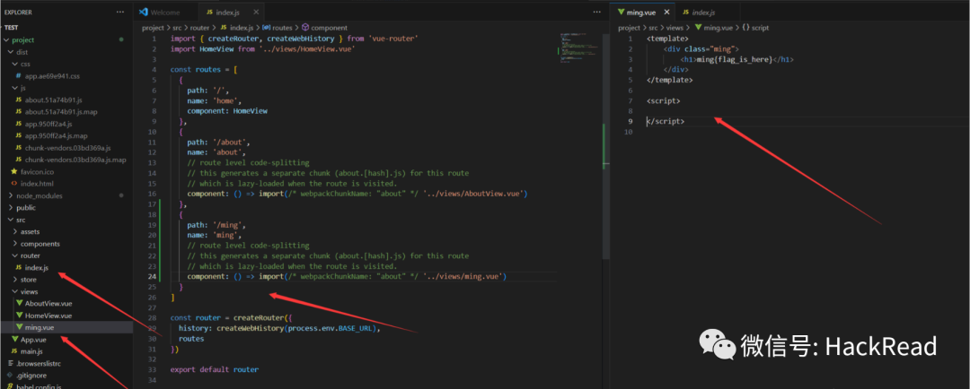Click 'component' breadcrumb segment
The height and width of the screenshot is (389, 970).
pos(329,28)
